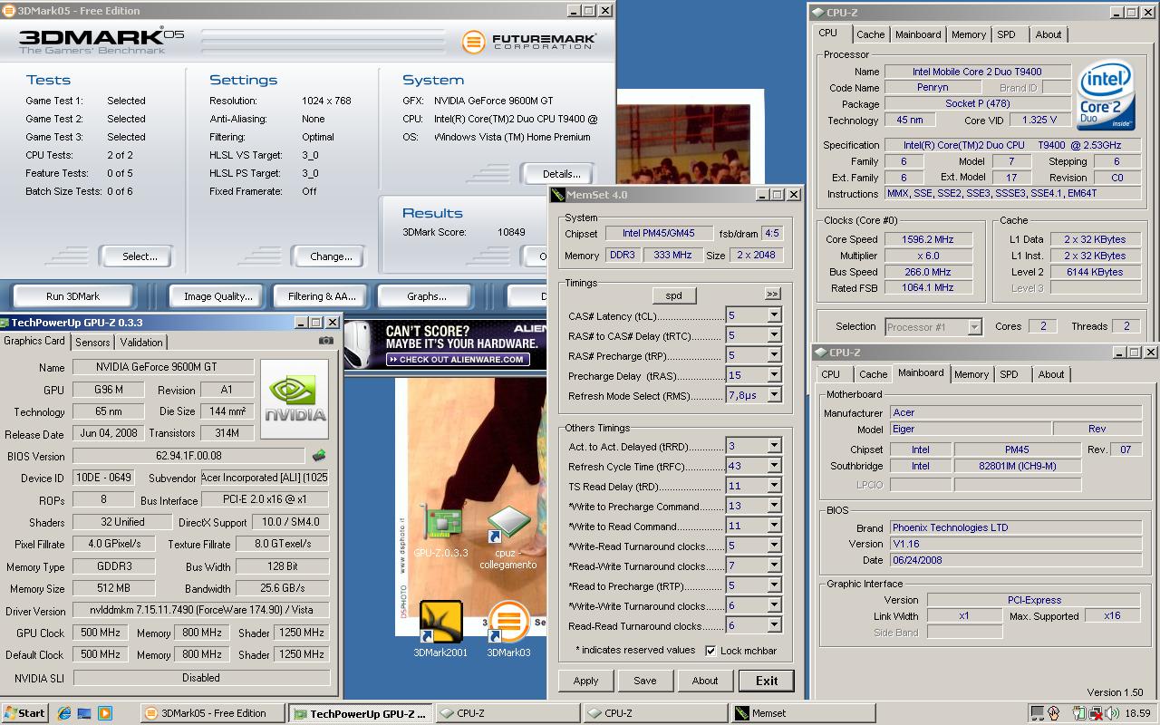Click Exit in MemSet
This screenshot has height=725, width=1160.
pyautogui.click(x=767, y=681)
